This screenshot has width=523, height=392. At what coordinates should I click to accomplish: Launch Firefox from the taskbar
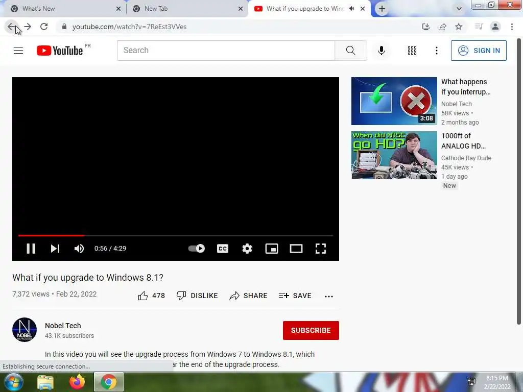[x=77, y=382]
